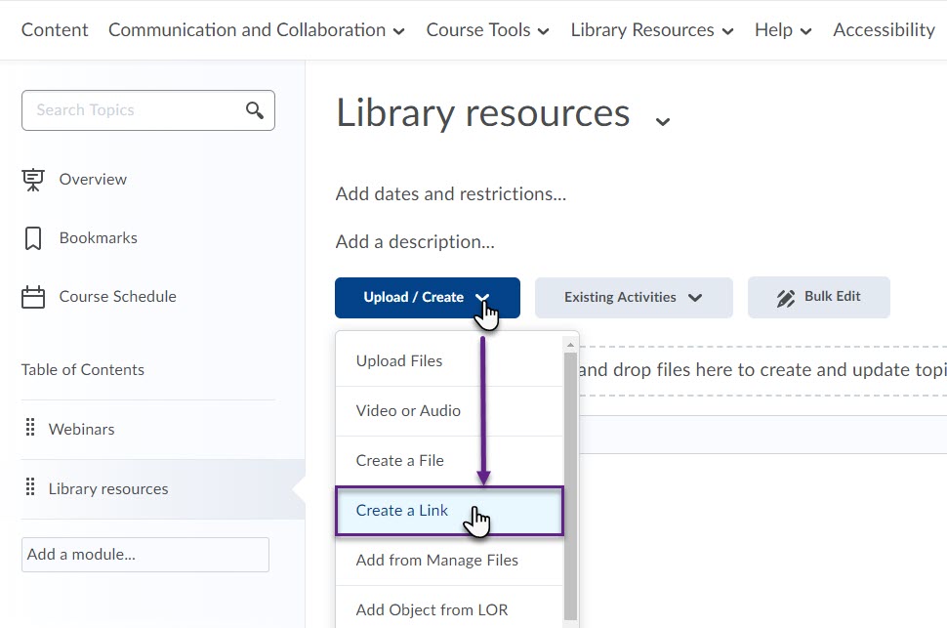Choose Add Object from LOR
This screenshot has height=628, width=947.
click(x=449, y=609)
